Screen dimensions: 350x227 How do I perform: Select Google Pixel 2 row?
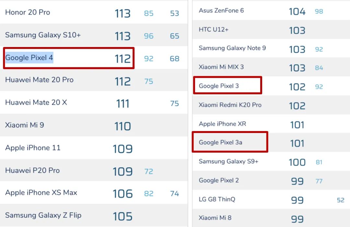219,180
